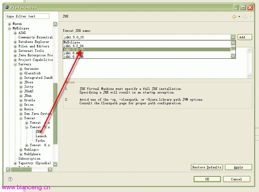
Task: Expand Project Capabilities node
Action: [x=15, y=60]
